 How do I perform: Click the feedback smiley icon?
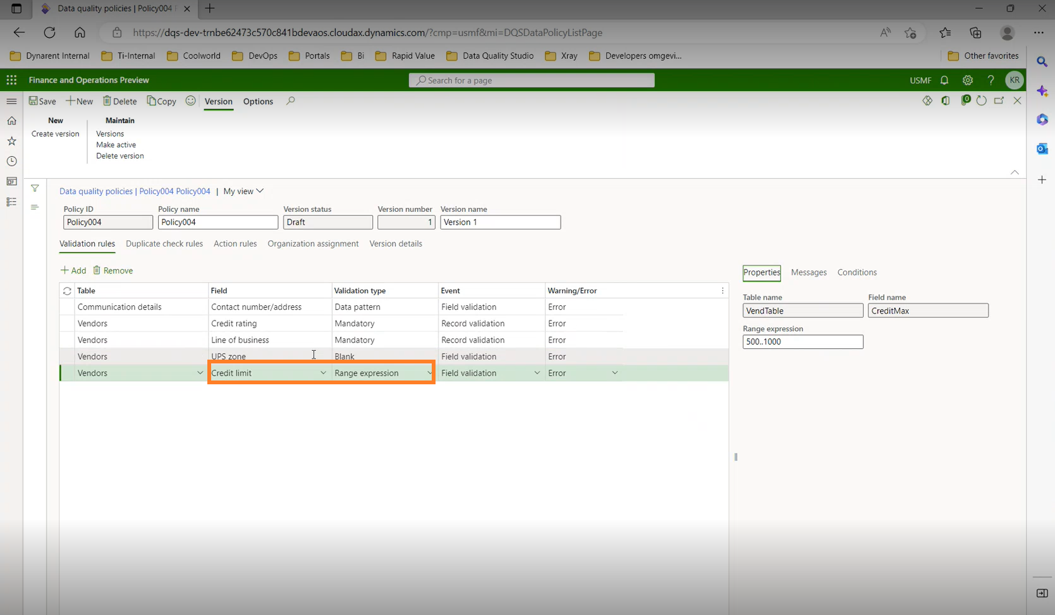point(190,101)
